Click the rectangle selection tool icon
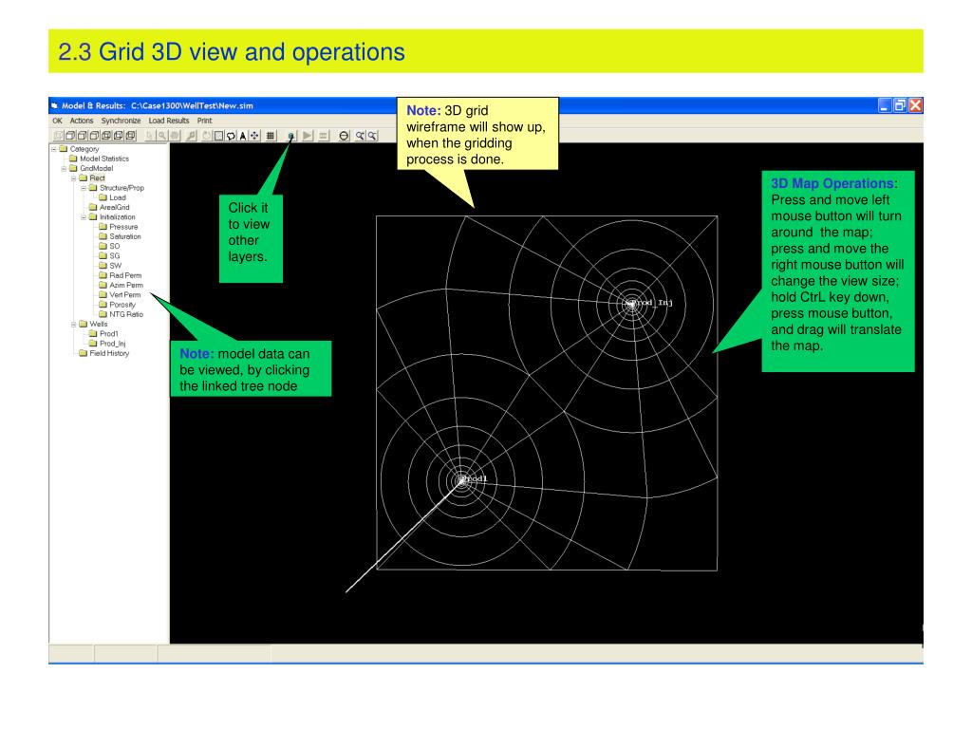 tap(219, 136)
